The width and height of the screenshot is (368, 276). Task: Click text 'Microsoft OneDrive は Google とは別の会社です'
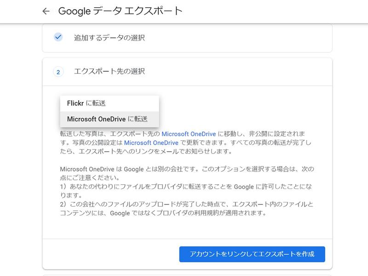(x=127, y=169)
